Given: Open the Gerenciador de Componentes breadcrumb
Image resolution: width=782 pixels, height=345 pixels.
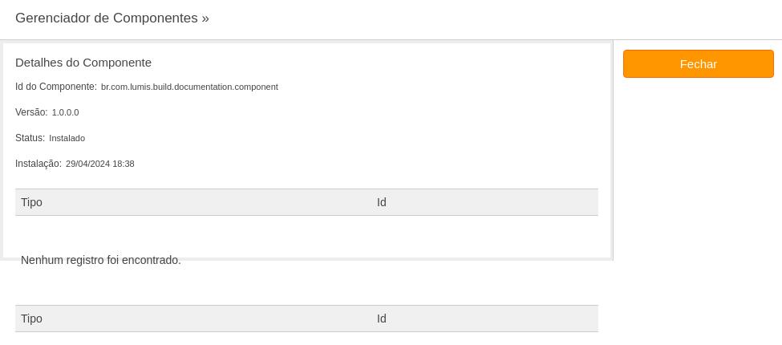Looking at the screenshot, I should pos(106,18).
